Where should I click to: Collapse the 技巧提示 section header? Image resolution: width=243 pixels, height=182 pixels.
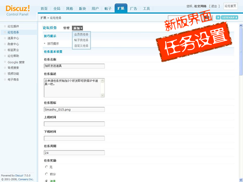point(50,36)
